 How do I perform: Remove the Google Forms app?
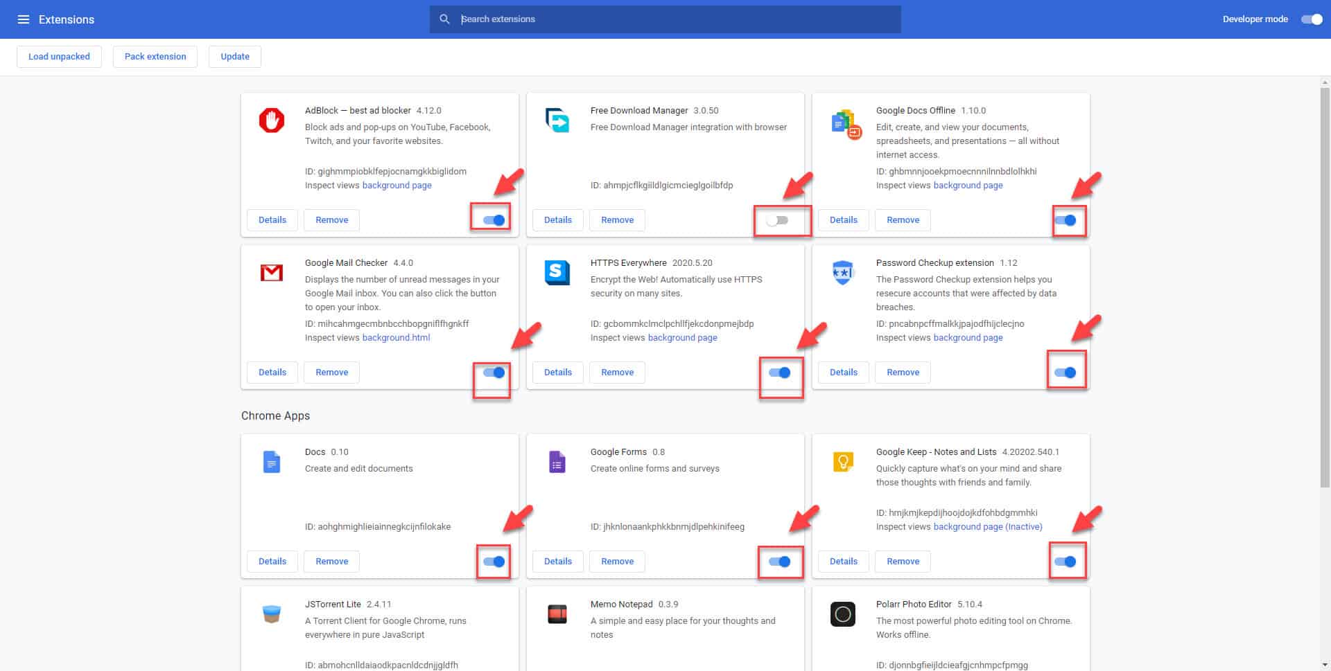pos(618,562)
